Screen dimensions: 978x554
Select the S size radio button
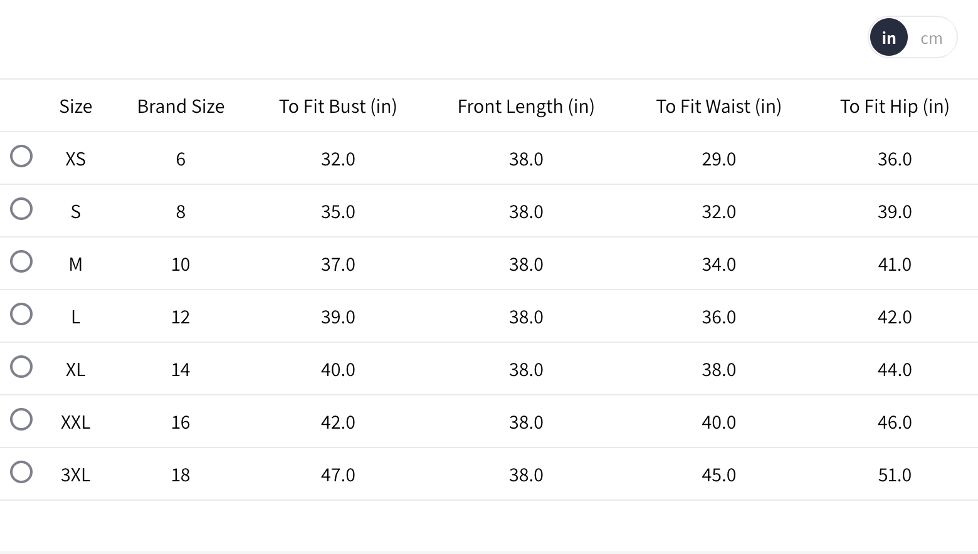[x=21, y=209]
